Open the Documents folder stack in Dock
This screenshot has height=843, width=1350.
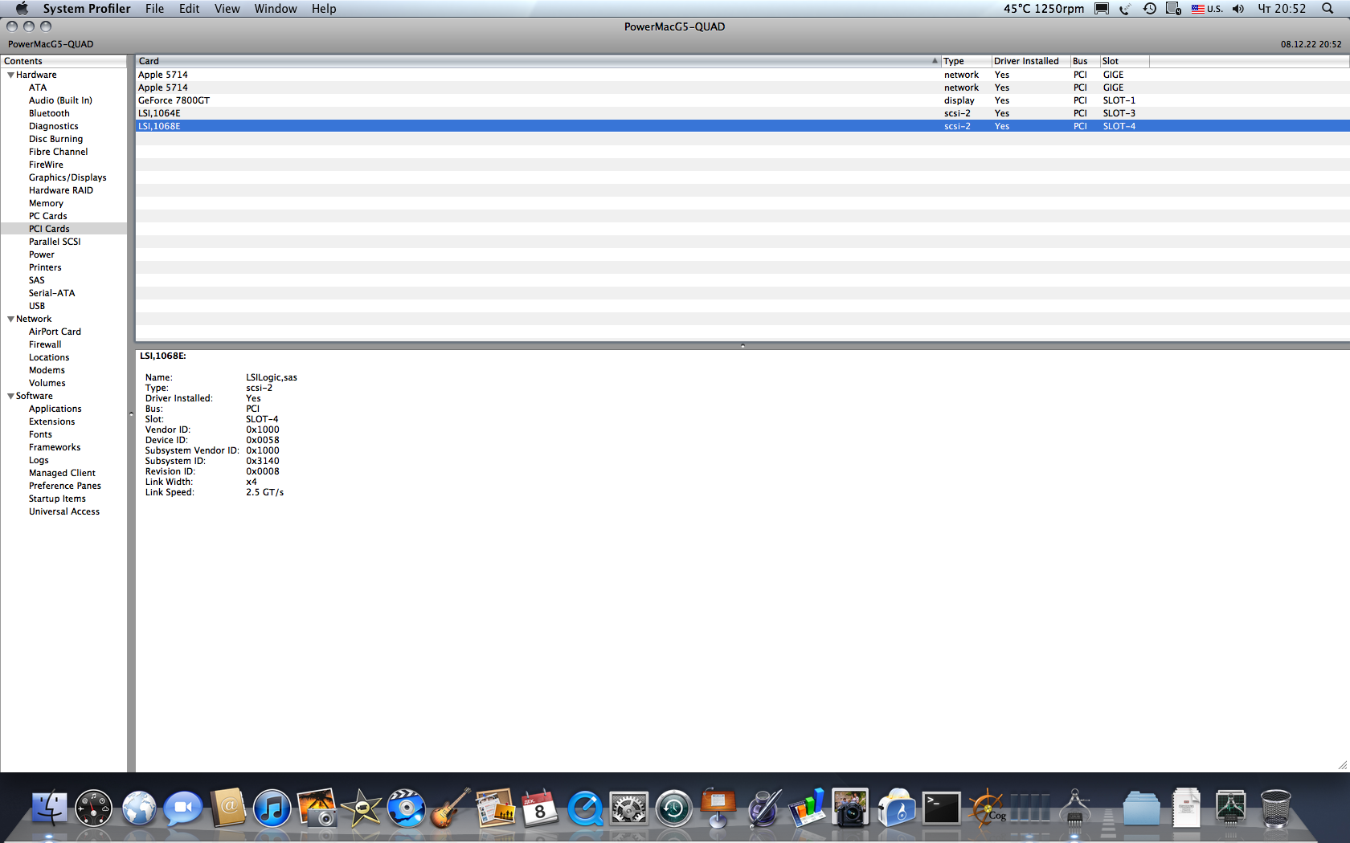(x=1142, y=808)
